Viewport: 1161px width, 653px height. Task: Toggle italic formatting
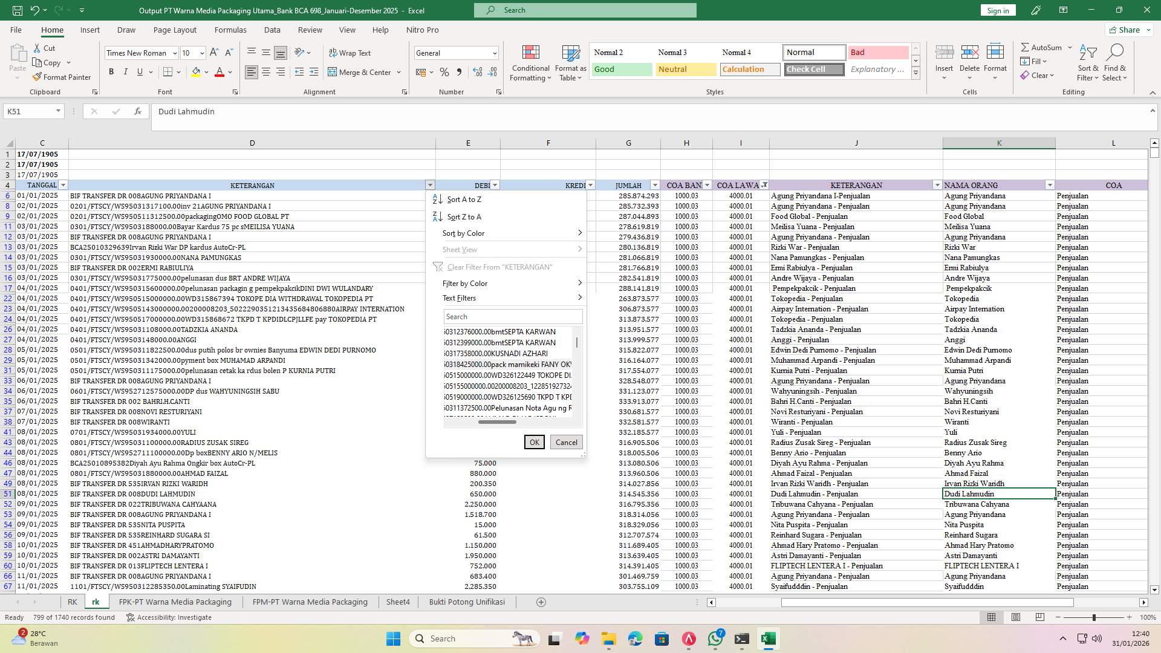point(126,71)
